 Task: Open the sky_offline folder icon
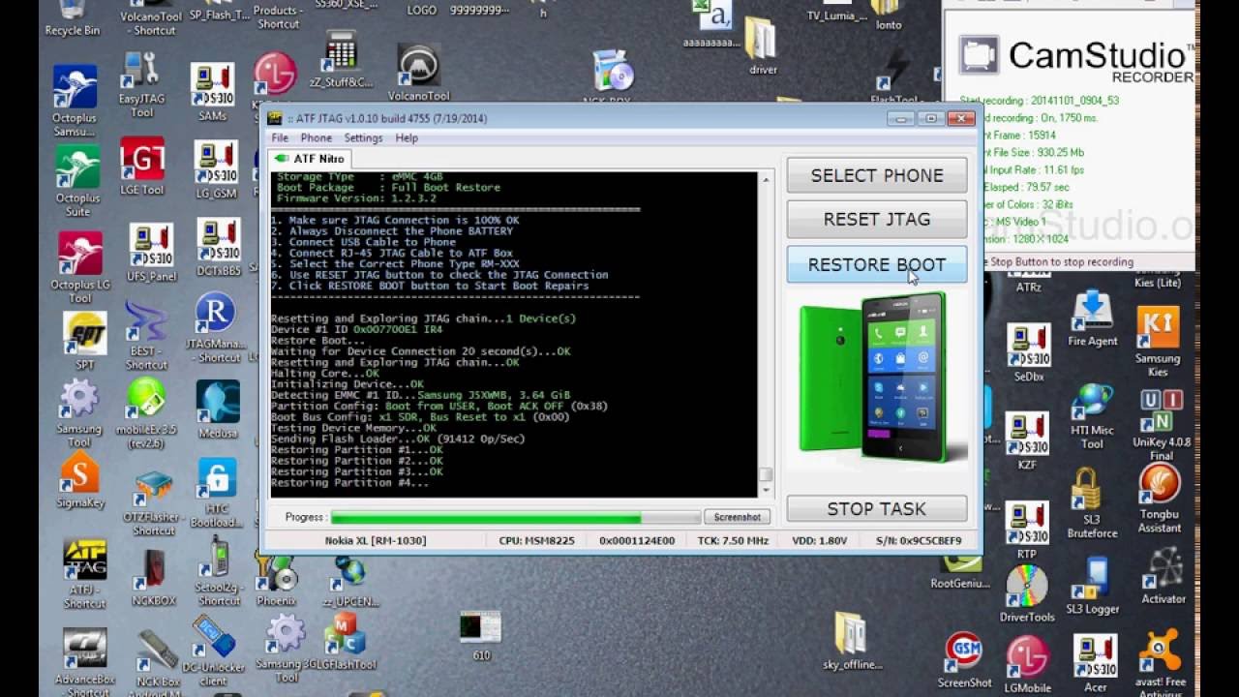(853, 642)
